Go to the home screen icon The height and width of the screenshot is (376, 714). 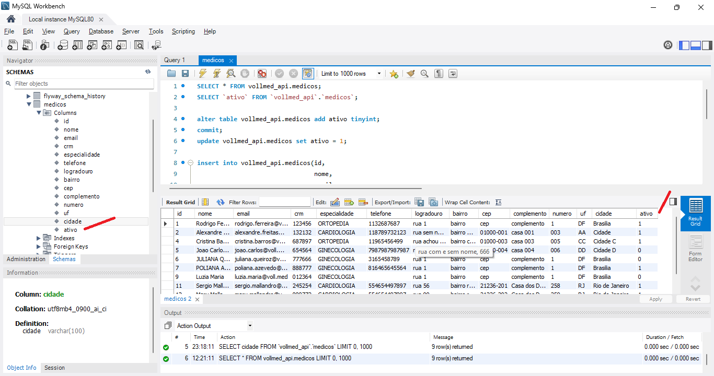coord(11,19)
